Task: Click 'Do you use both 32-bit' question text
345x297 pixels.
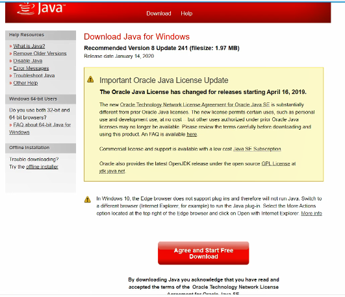Action: pyautogui.click(x=40, y=113)
